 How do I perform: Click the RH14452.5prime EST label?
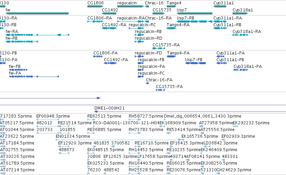(x=146, y=150)
